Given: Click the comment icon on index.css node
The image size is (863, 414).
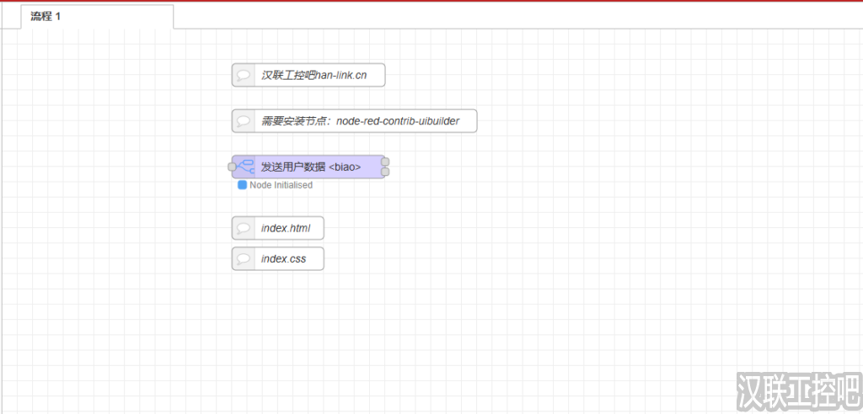Looking at the screenshot, I should point(244,258).
